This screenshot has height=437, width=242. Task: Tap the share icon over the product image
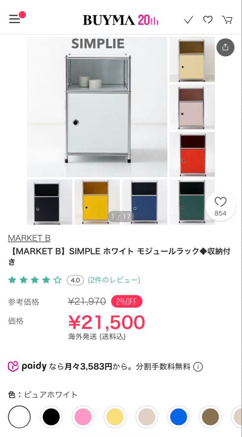click(225, 47)
